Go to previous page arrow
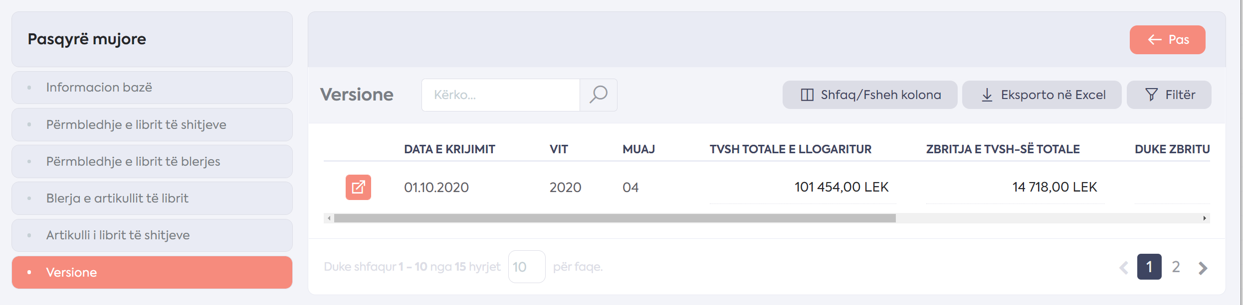Image resolution: width=1243 pixels, height=305 pixels. [x=1124, y=268]
